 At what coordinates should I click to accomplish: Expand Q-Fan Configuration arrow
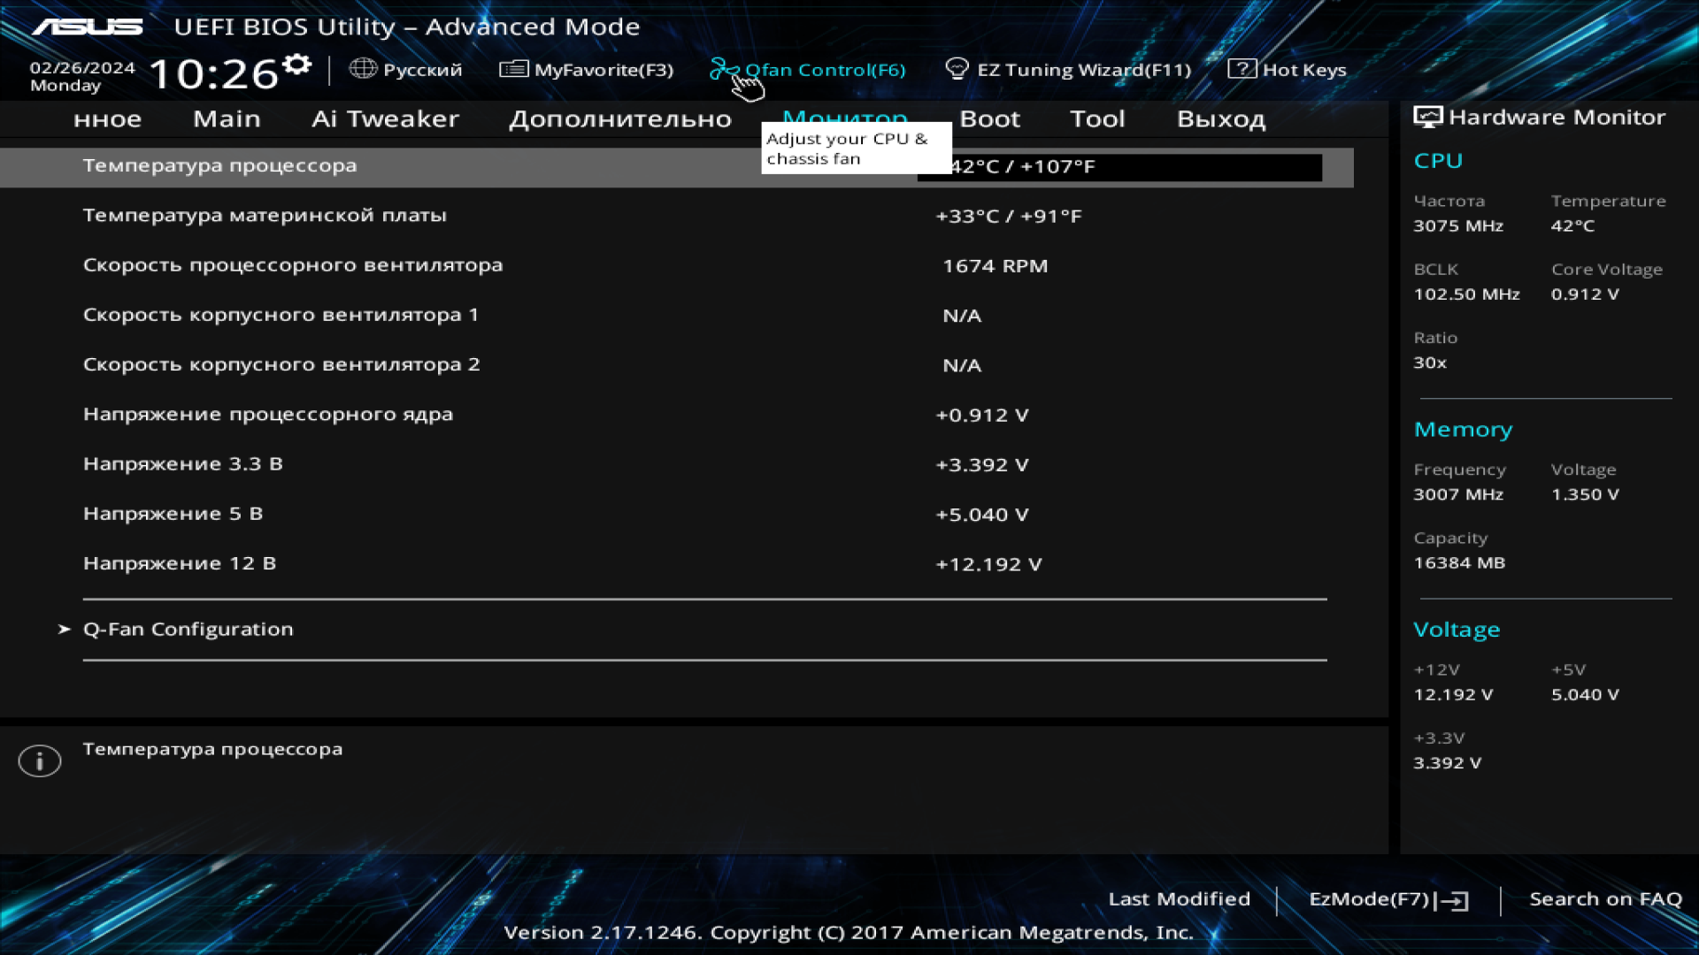[x=64, y=629]
